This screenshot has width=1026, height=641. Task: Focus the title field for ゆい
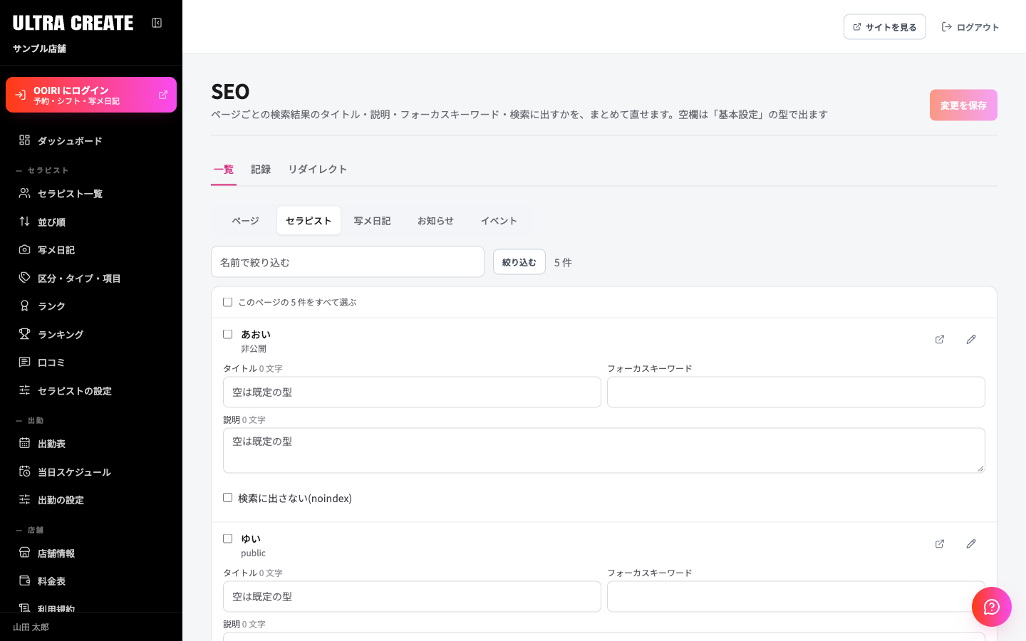point(412,597)
